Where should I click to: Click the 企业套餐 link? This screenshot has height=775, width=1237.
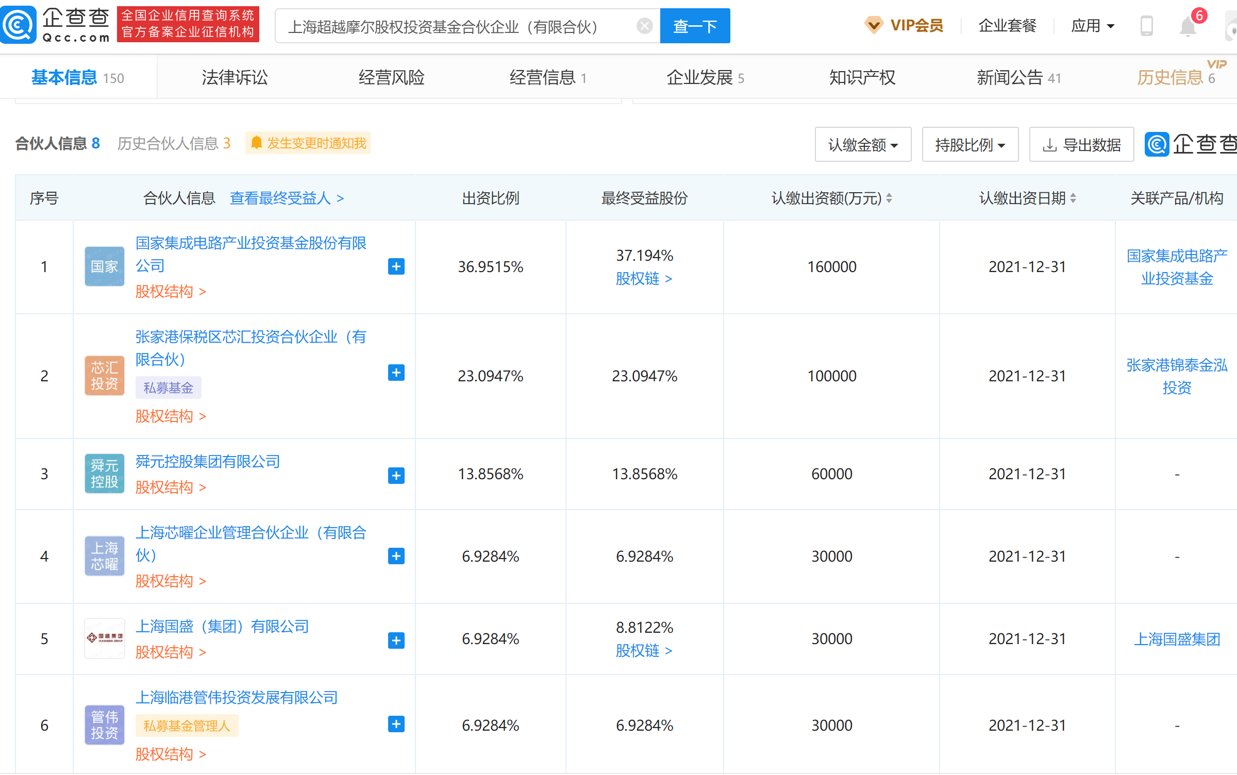click(1007, 25)
